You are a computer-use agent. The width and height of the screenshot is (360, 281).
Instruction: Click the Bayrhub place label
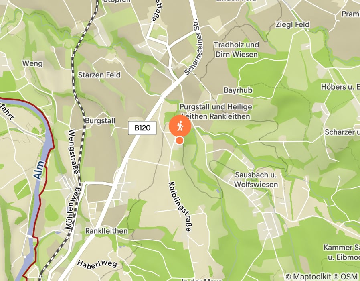click(x=238, y=90)
